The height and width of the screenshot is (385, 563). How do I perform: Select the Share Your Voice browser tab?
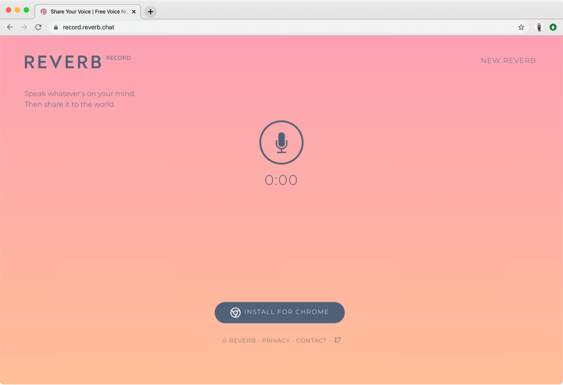(89, 11)
